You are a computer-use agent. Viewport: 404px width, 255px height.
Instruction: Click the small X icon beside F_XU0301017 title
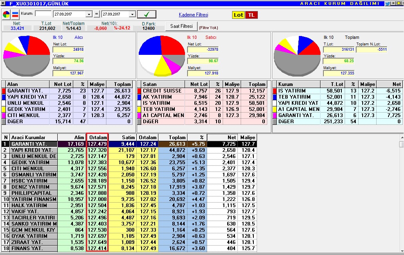(x=3, y=4)
